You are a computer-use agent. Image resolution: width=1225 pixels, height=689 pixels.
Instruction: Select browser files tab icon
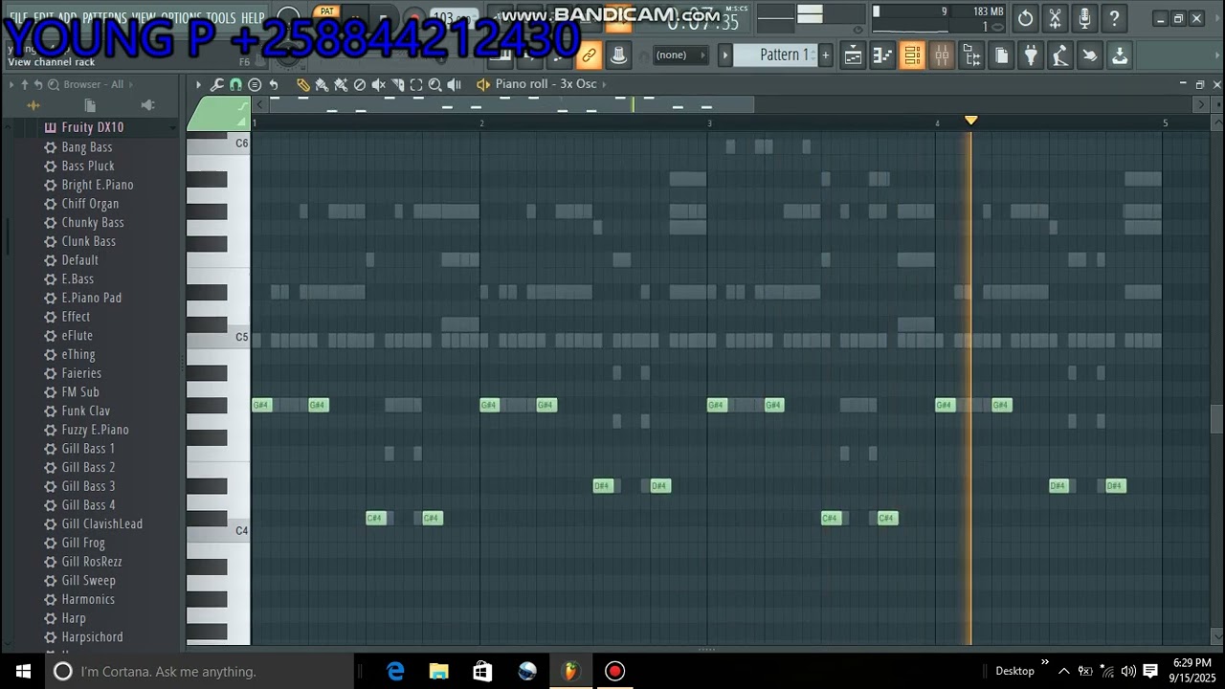coord(90,105)
